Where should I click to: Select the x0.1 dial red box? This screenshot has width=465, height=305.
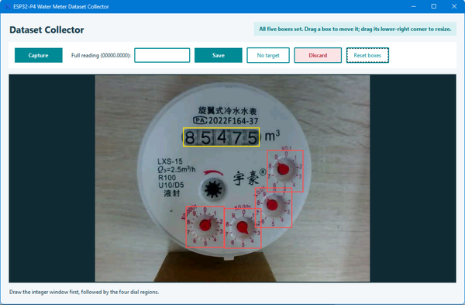click(285, 171)
